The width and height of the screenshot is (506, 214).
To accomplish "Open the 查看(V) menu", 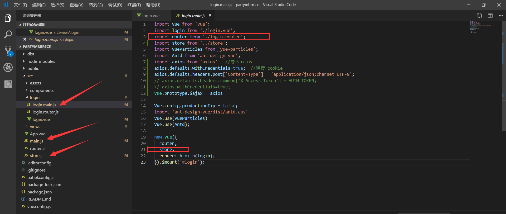I will point(76,5).
